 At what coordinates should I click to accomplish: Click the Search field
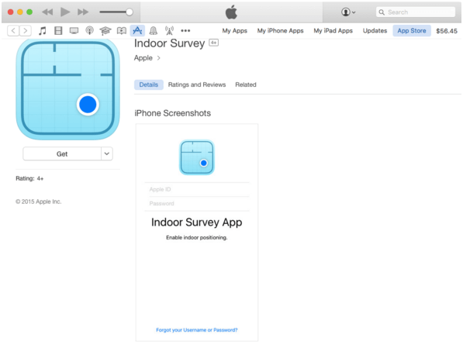[x=416, y=12]
